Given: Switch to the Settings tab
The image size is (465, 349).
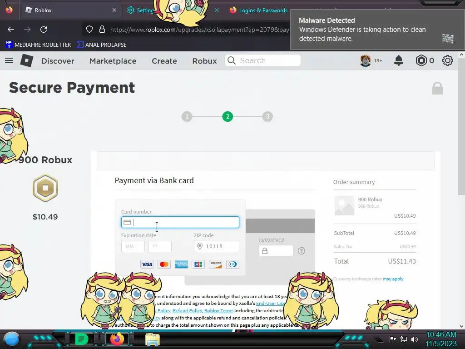Looking at the screenshot, I should click(x=145, y=10).
